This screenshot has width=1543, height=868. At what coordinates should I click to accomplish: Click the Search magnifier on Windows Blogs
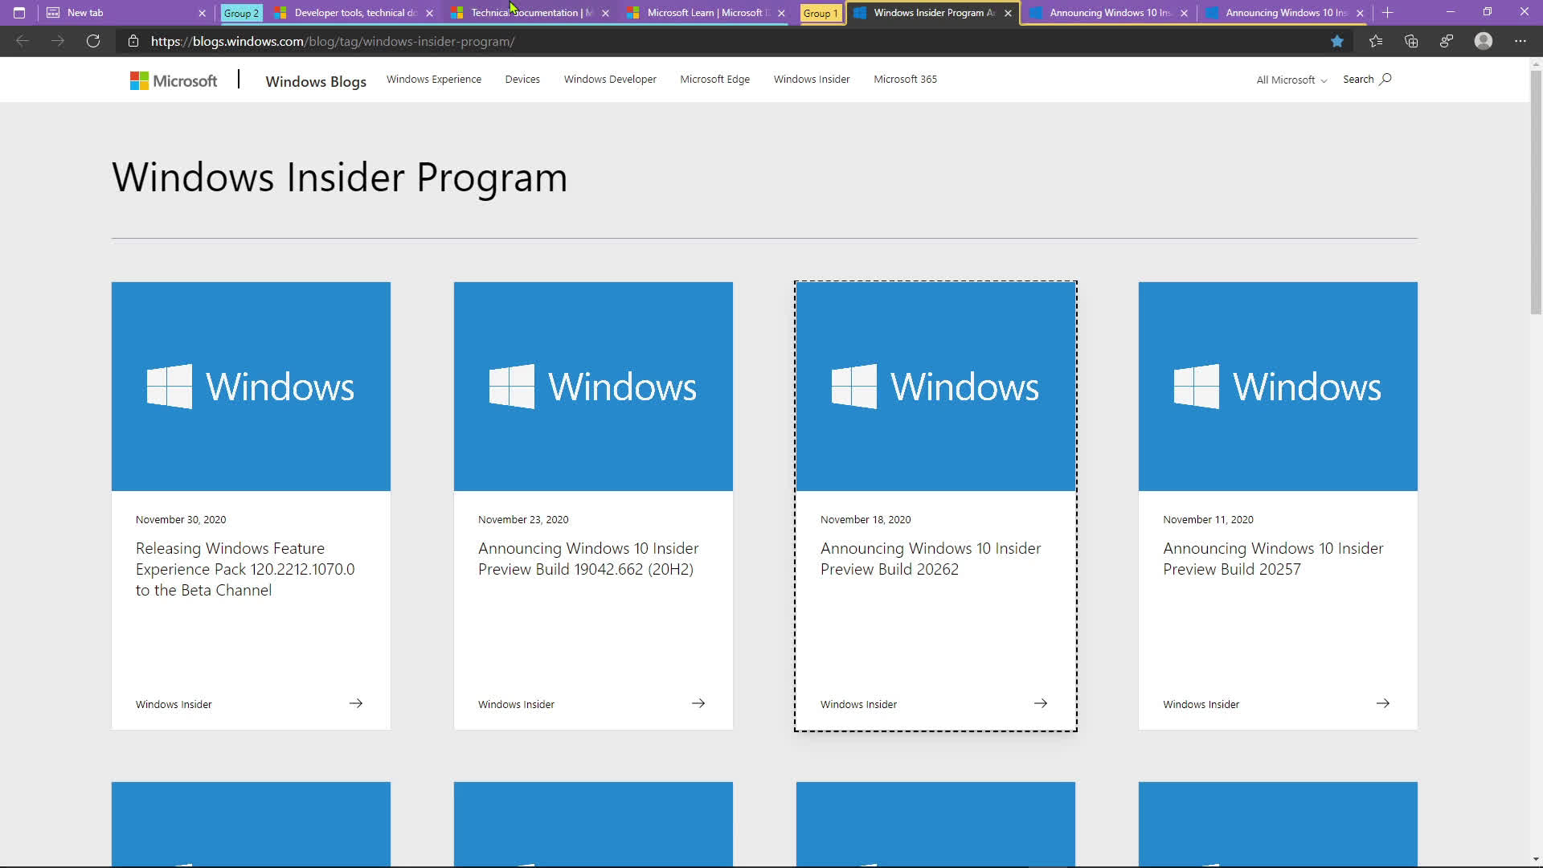1385,79
